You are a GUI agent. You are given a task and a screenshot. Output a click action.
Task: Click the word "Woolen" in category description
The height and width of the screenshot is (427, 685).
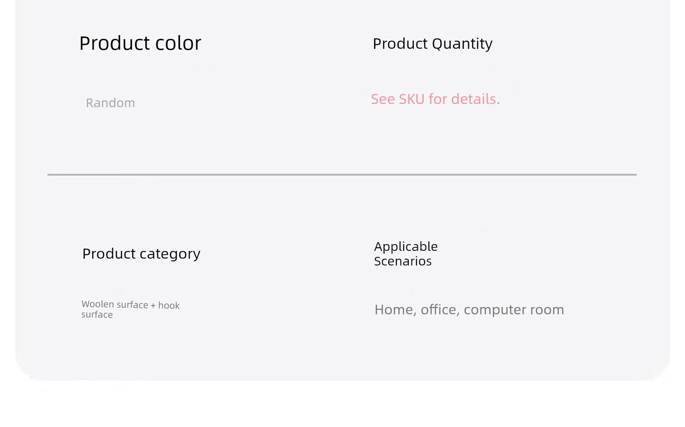pos(95,304)
